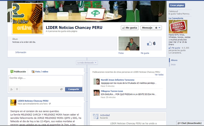
Task: Click Hace 9 minutos timestamp
Action: [108, 86]
